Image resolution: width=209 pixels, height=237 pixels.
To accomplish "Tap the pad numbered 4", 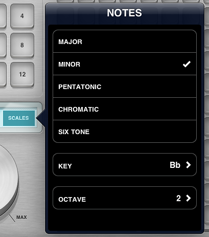I will coord(22,16).
